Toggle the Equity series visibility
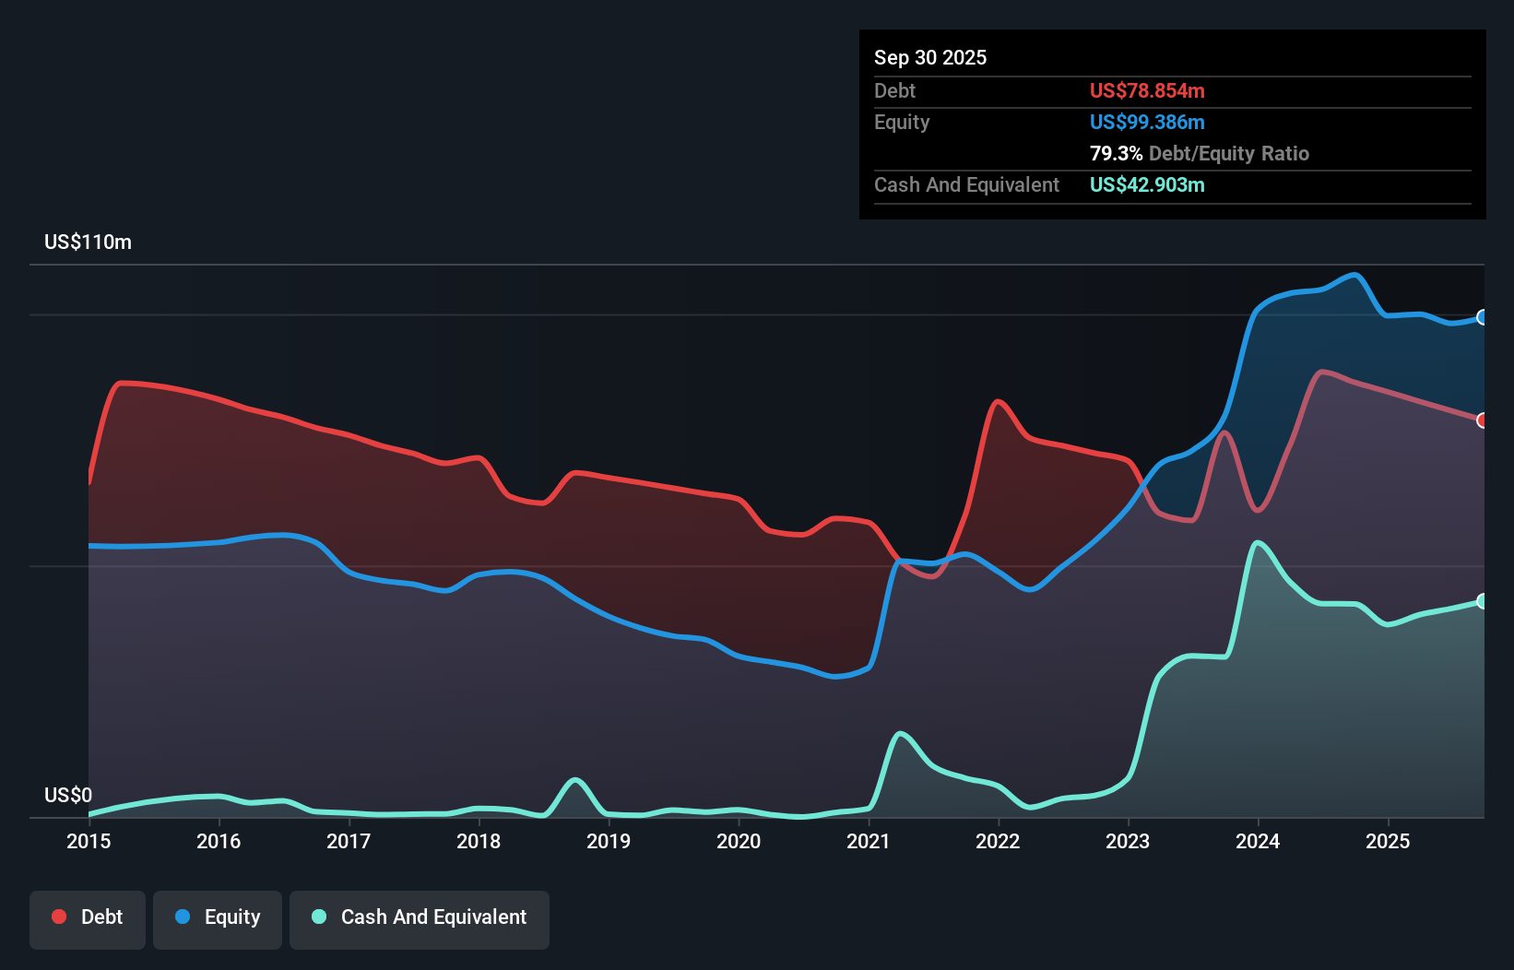1514x970 pixels. click(217, 919)
